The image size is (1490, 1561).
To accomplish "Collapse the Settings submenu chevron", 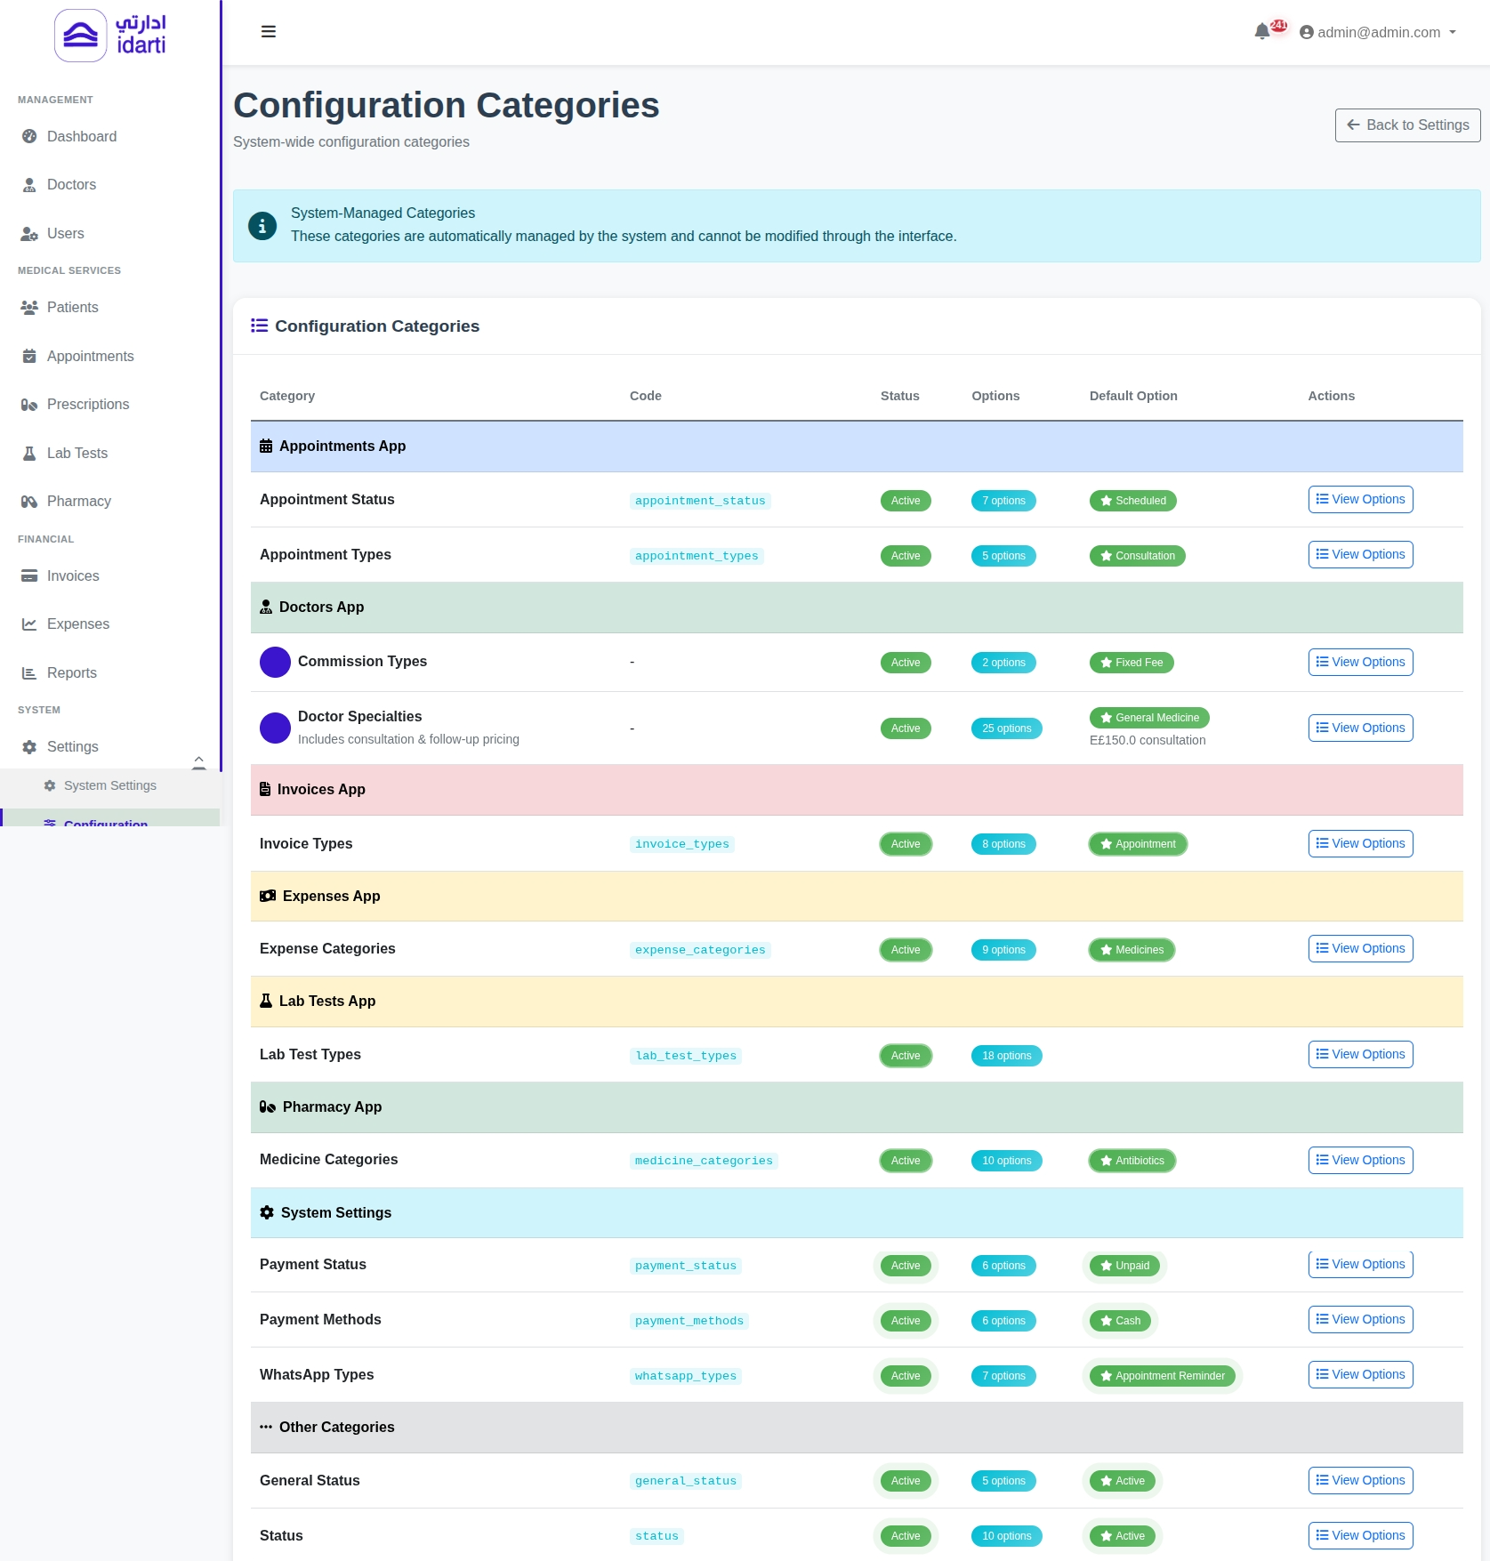I will [199, 760].
